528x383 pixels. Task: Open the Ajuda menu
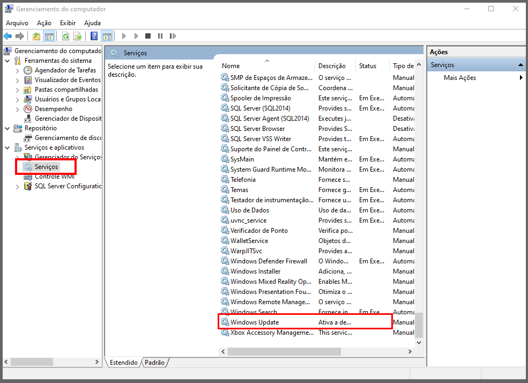(92, 23)
